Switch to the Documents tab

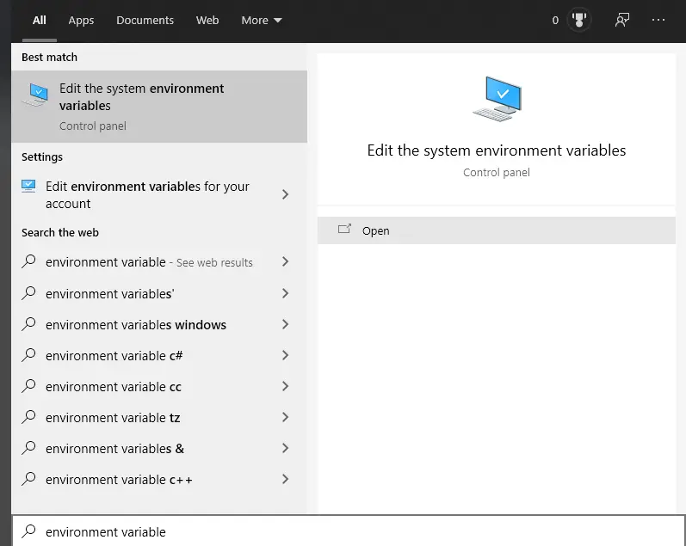point(145,20)
